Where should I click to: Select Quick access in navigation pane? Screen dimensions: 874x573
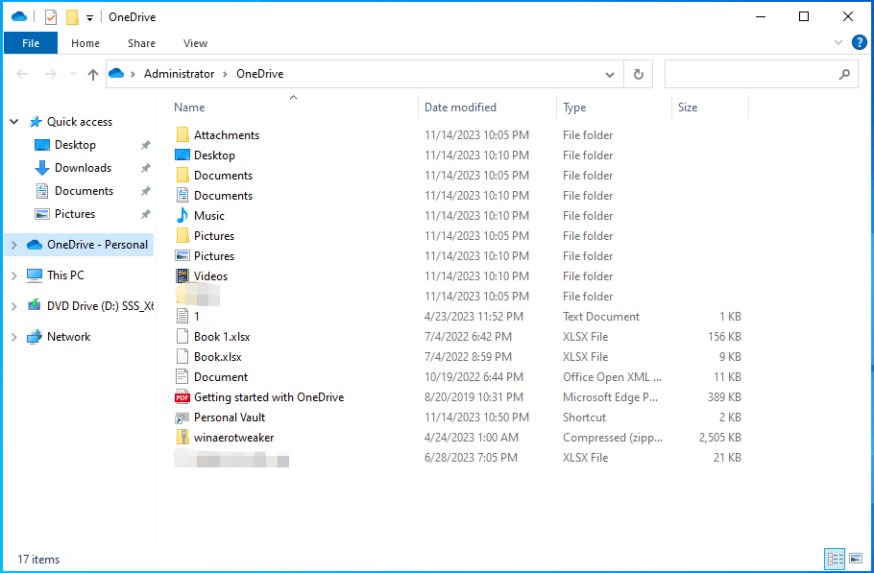pyautogui.click(x=79, y=121)
